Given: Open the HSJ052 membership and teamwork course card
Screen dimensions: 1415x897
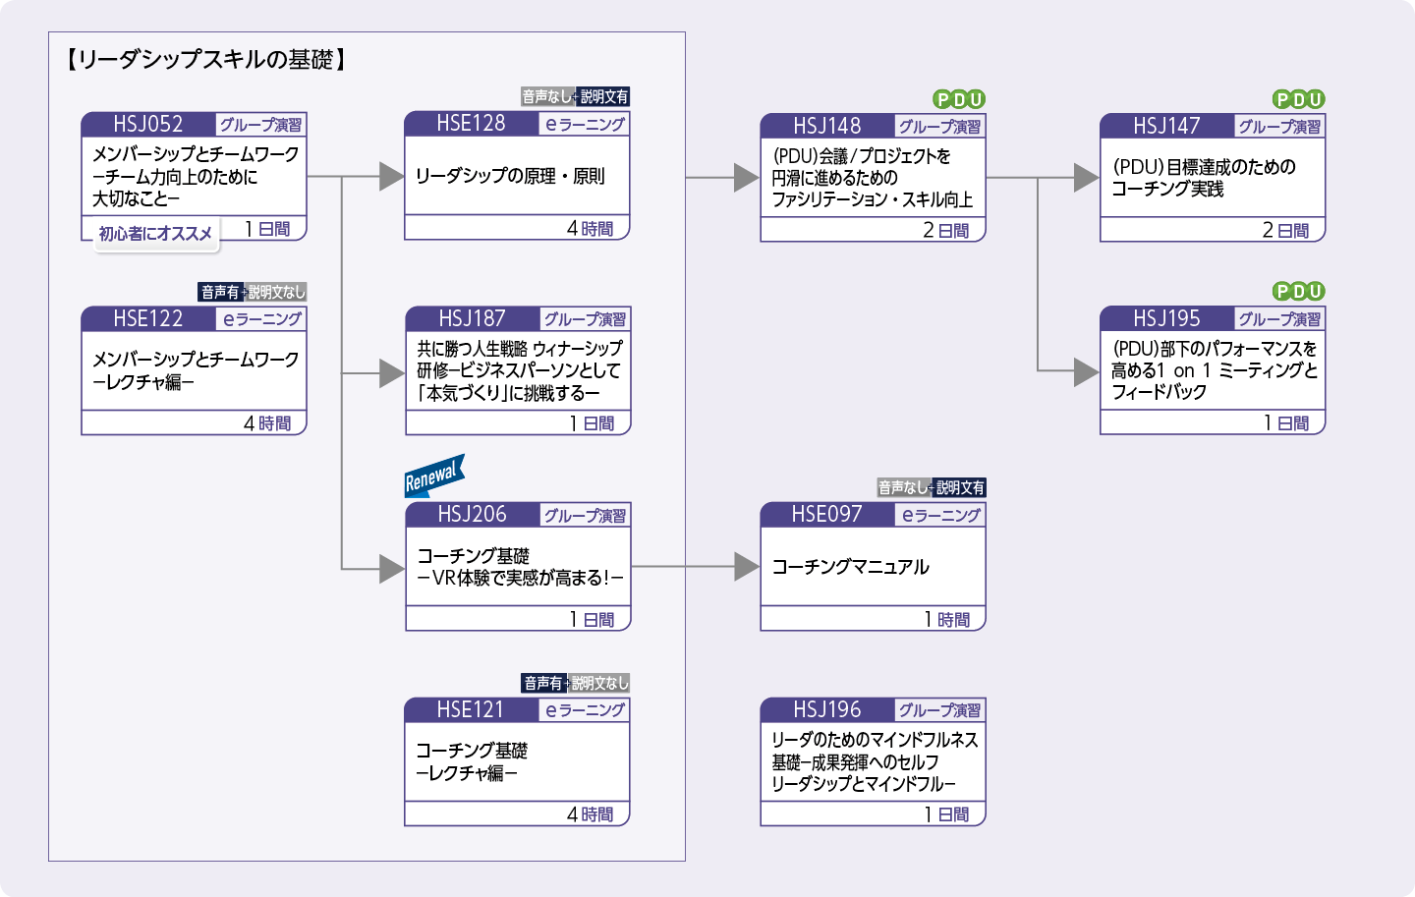Looking at the screenshot, I should (x=195, y=177).
